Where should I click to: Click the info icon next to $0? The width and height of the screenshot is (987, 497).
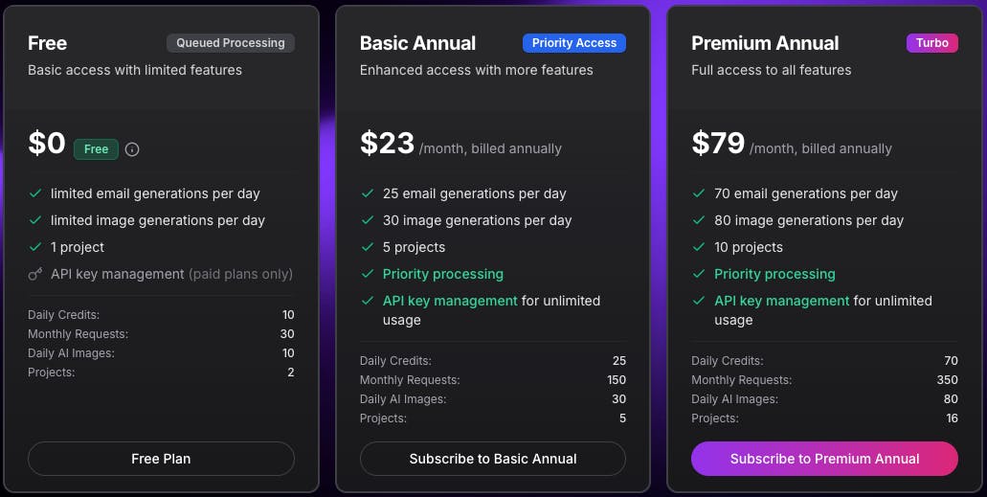132,149
